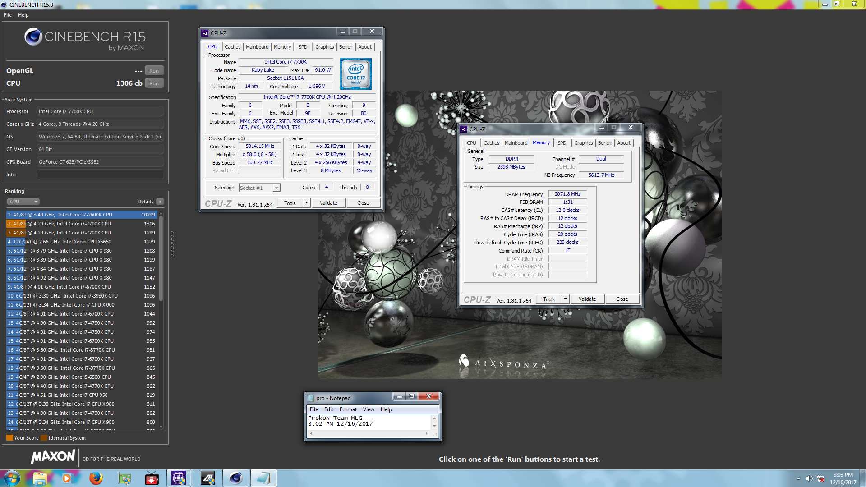Open the SPD tab in the CPU-Z Memory window
The width and height of the screenshot is (866, 487).
click(x=562, y=143)
